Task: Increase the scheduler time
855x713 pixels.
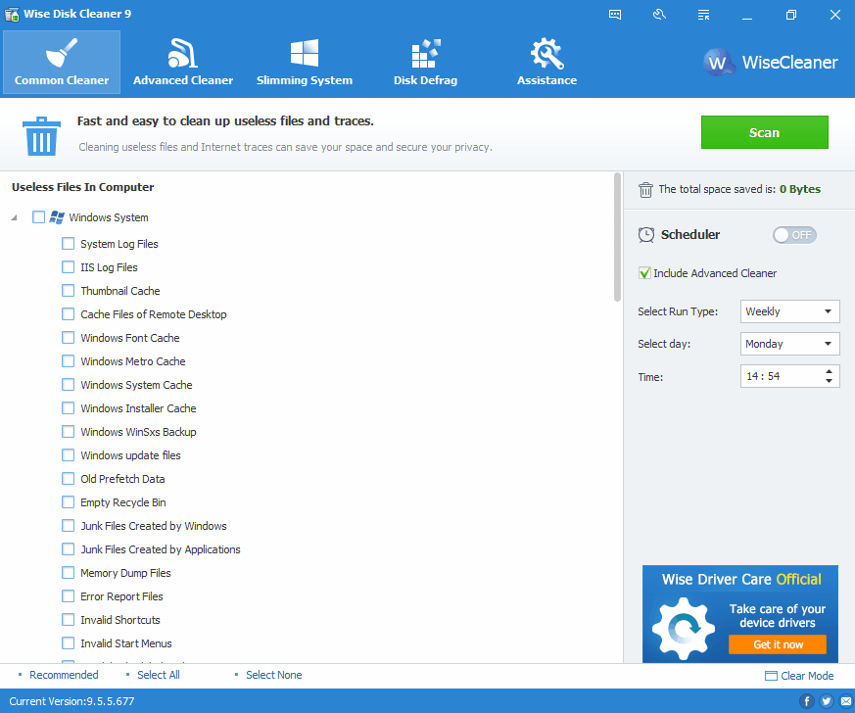Action: click(x=829, y=371)
